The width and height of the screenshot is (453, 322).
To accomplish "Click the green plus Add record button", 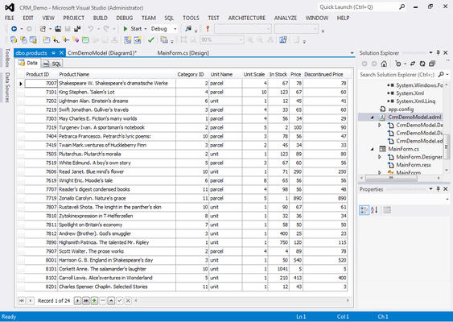I will coord(94,300).
